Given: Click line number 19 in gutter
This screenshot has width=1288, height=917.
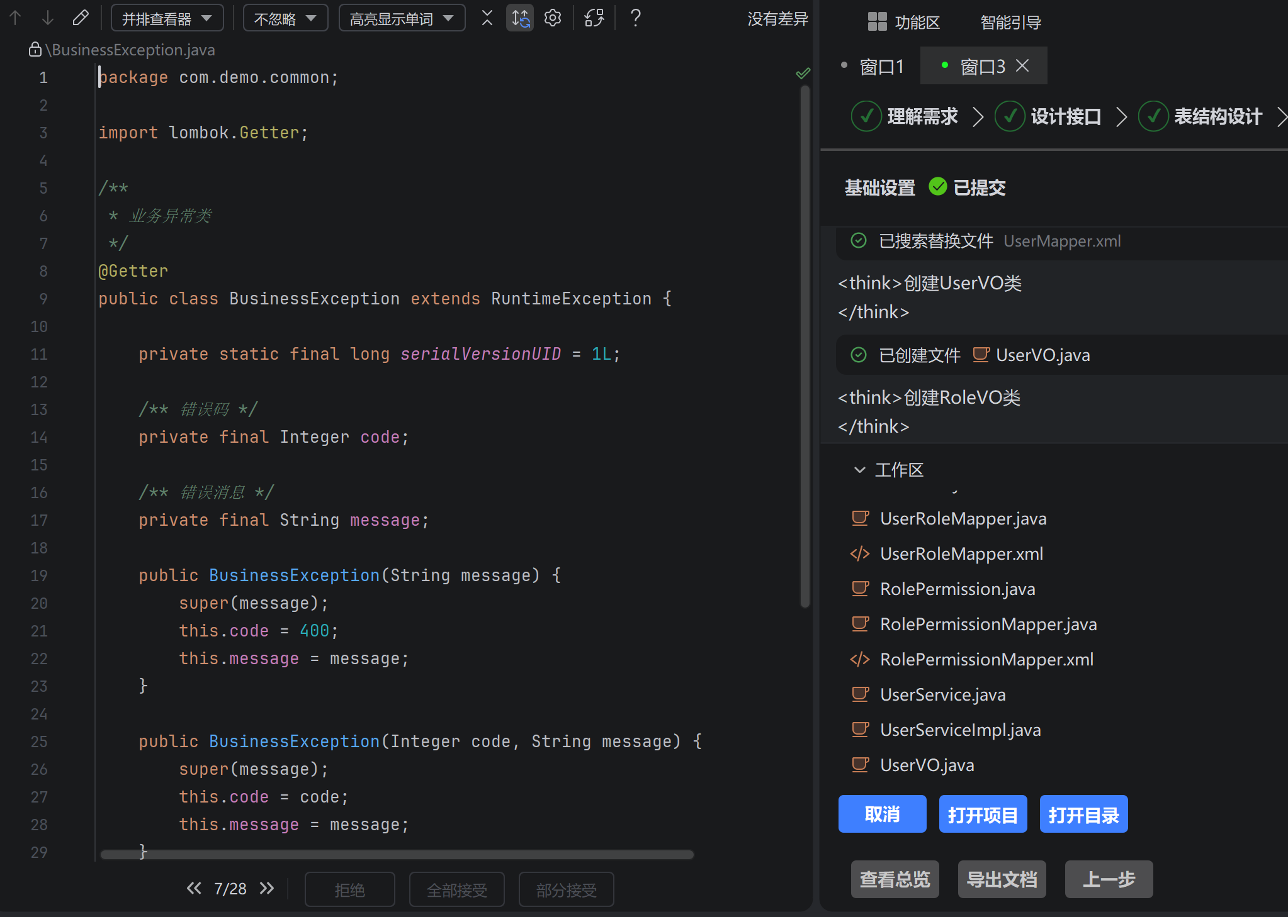Looking at the screenshot, I should coord(39,575).
